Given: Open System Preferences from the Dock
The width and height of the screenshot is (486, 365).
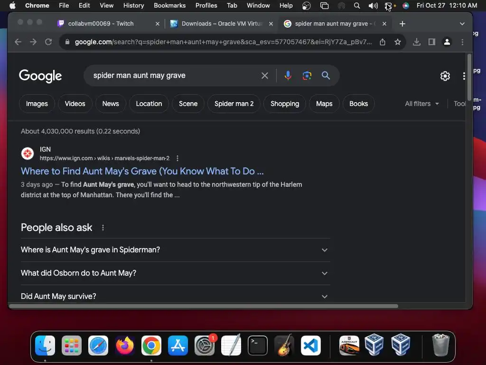Looking at the screenshot, I should pyautogui.click(x=205, y=346).
